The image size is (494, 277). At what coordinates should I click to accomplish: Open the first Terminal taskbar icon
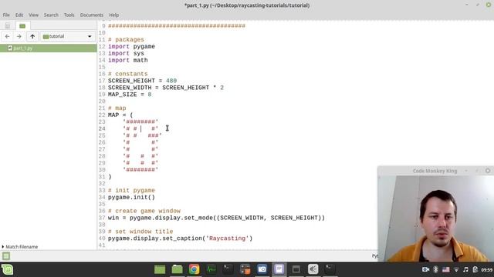point(228,269)
